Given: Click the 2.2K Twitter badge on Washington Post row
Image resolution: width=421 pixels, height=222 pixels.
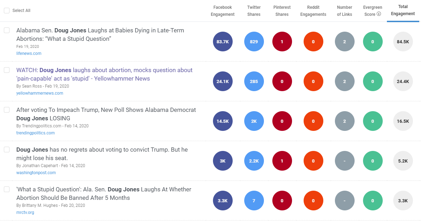Looking at the screenshot, I should 254,161.
